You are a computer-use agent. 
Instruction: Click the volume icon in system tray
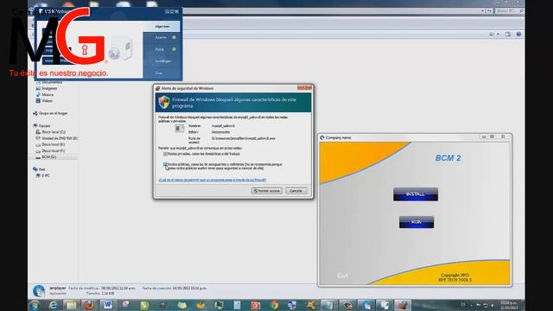493,305
